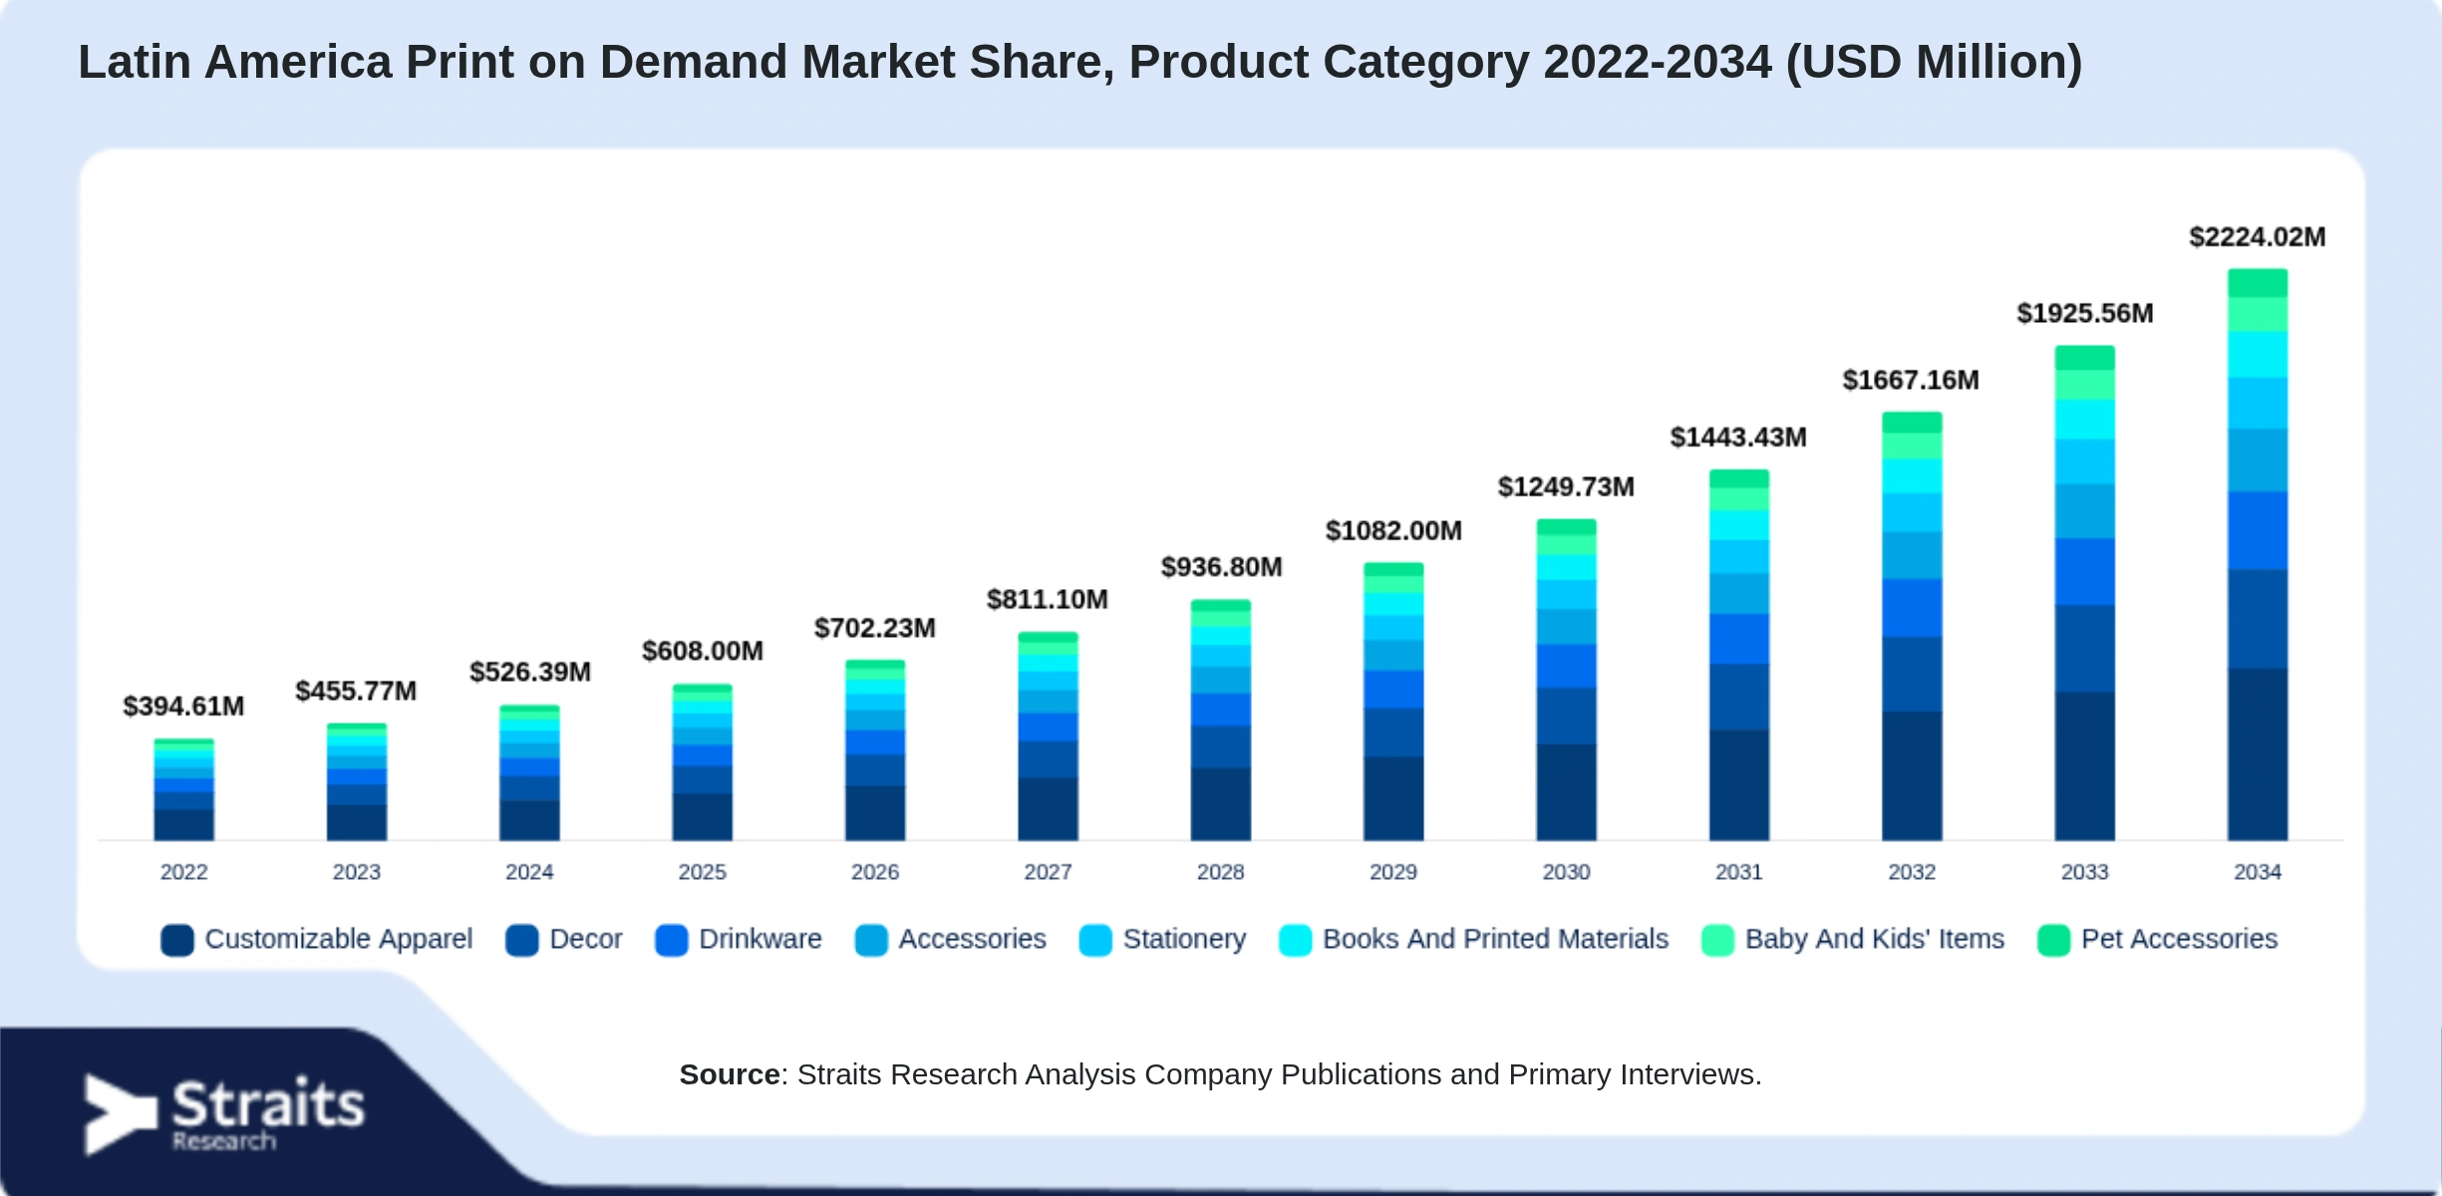Select the stacked bar for 2023
The width and height of the screenshot is (2442, 1196).
[357, 782]
